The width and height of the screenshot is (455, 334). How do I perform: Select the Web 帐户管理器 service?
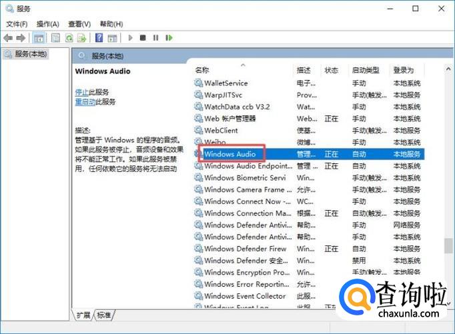pos(308,119)
